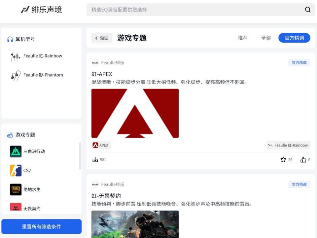Open the 无畏契约 game artwork thumbnail
The image size is (317, 238).
coord(135,224)
